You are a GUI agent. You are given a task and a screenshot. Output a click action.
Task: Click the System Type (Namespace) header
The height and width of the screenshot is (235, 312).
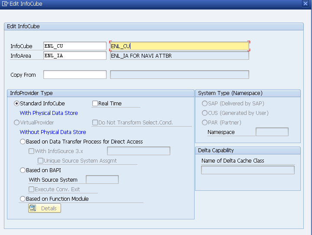click(248, 93)
